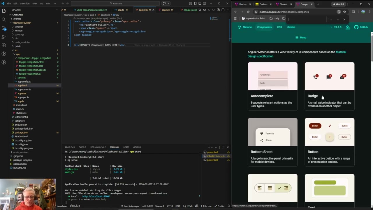Screen dimensions: 373x210
Task: Click the CDK navigation link
Action: (279, 27)
